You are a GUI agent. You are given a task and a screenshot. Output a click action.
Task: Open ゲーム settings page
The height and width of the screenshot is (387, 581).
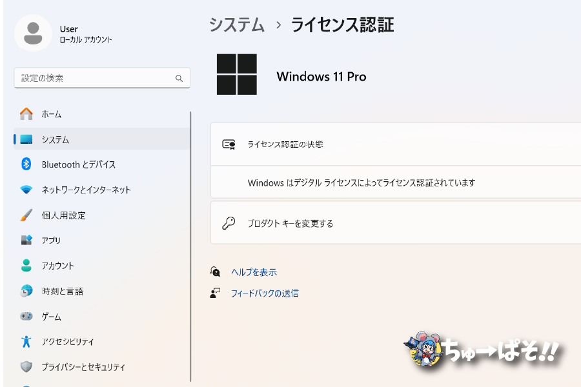pos(102,316)
